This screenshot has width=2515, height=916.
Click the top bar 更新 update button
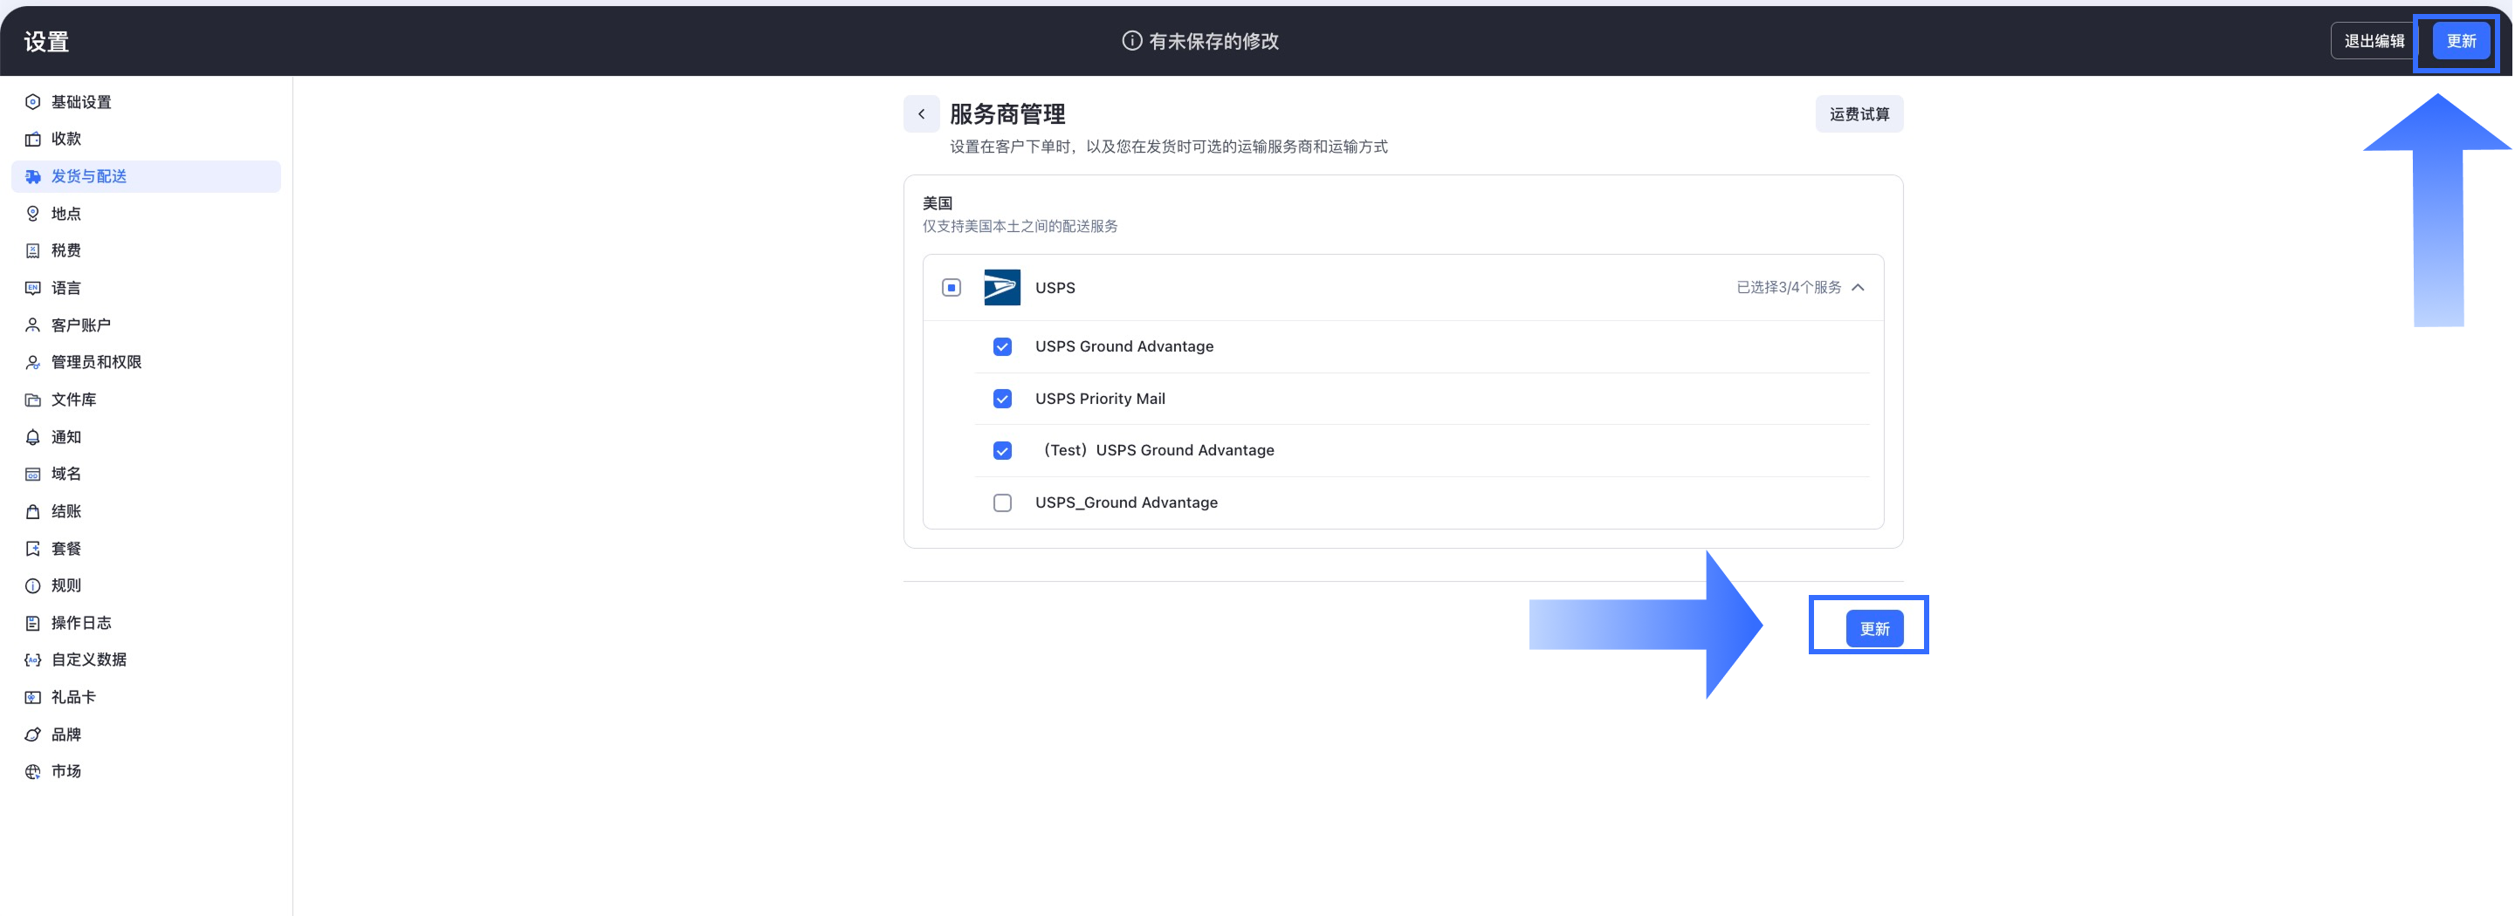2460,41
